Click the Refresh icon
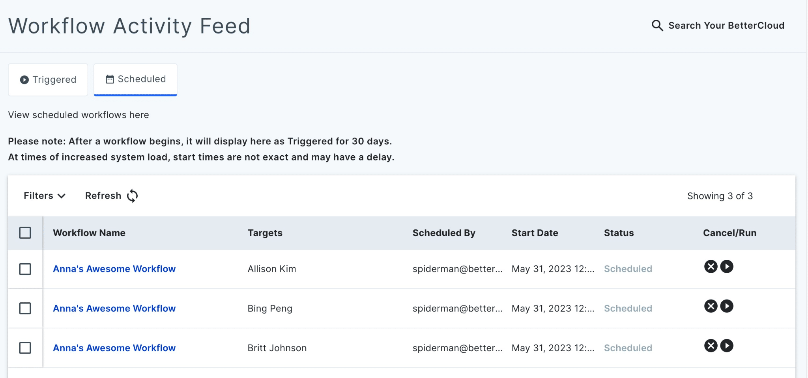 point(132,196)
